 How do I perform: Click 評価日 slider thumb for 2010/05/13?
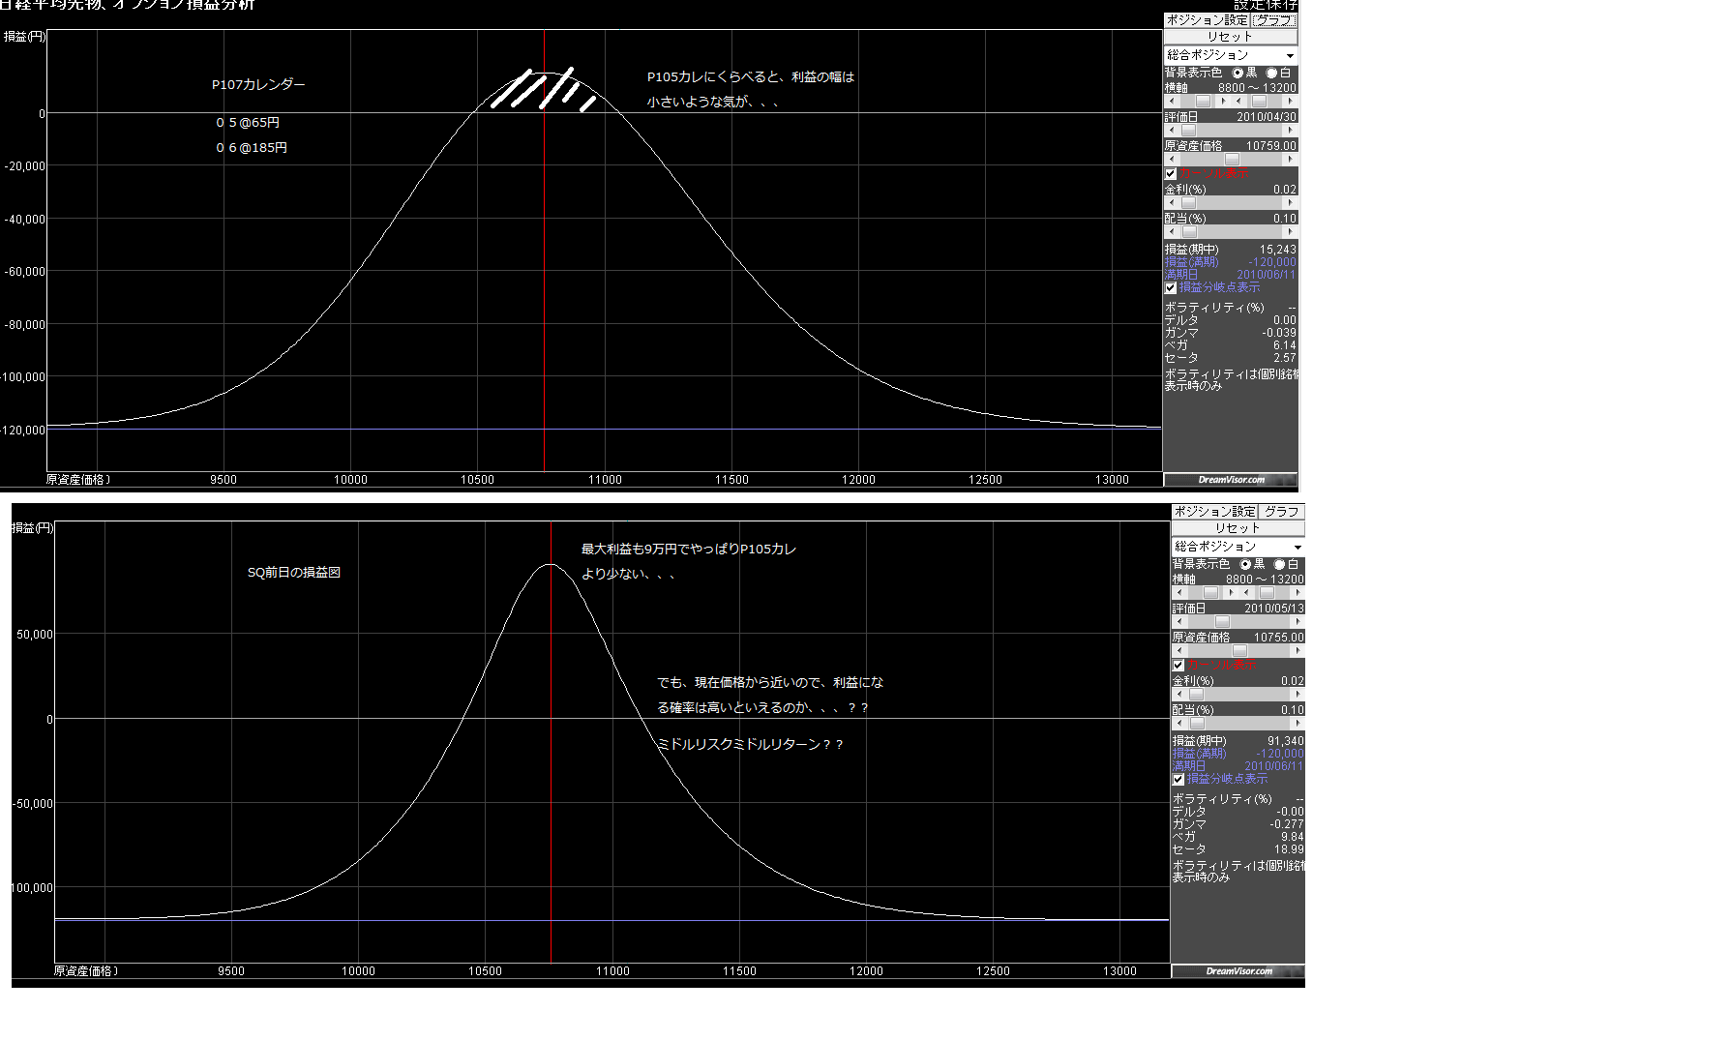1222,622
